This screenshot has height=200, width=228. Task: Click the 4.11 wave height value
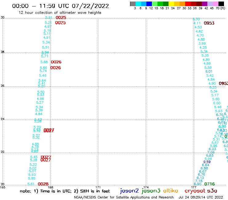click(197, 23)
